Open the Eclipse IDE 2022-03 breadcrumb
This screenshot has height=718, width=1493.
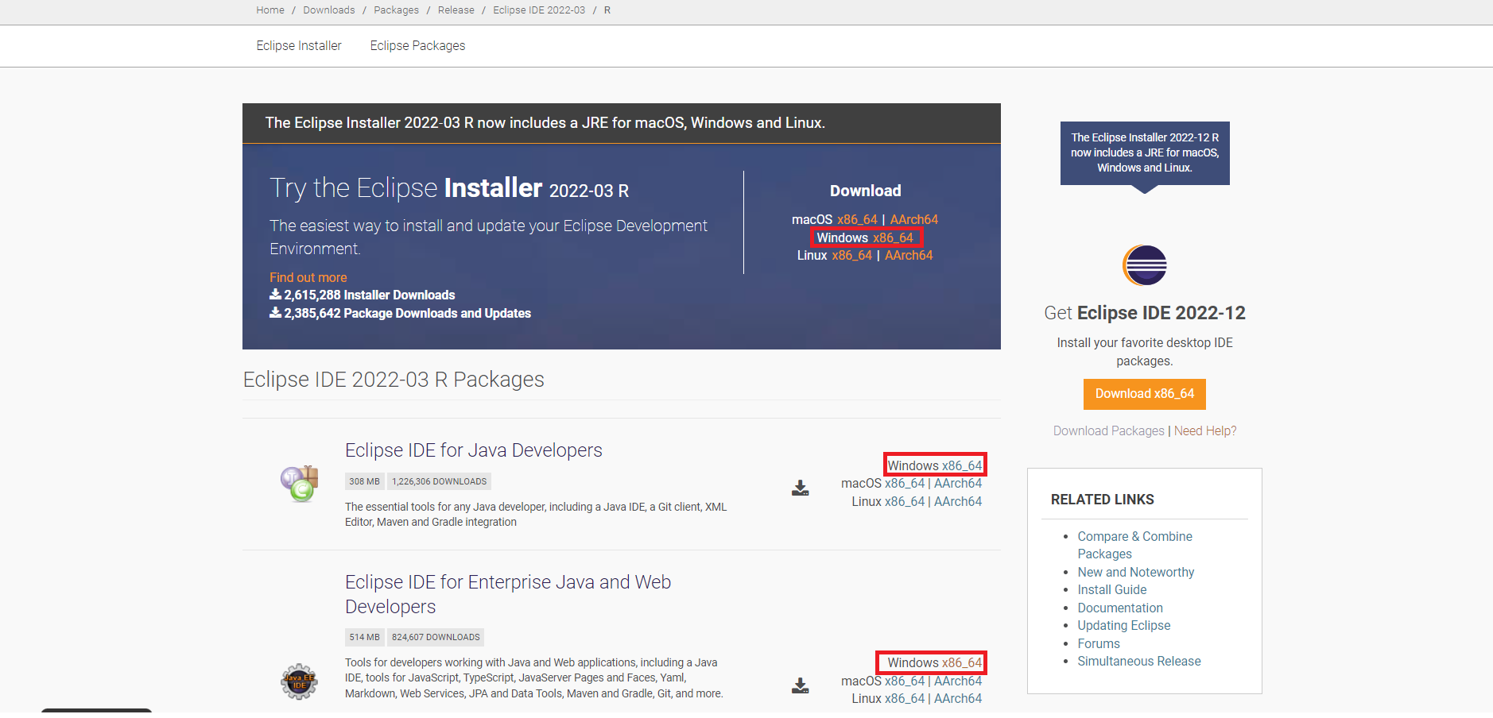tap(539, 10)
